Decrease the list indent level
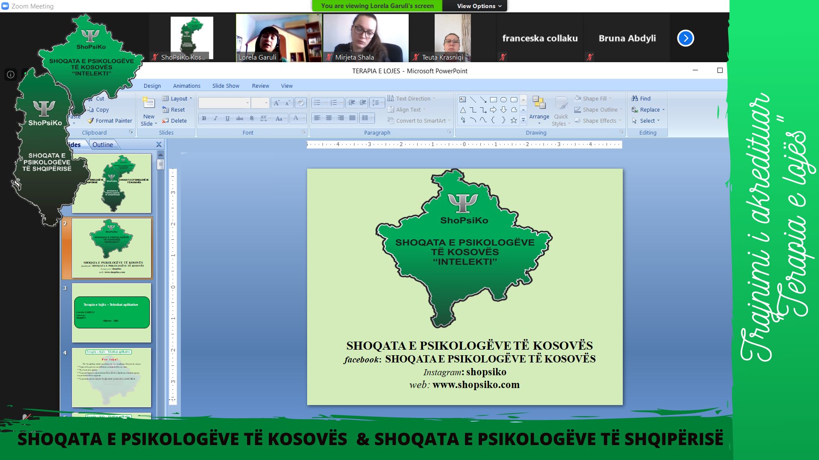Viewport: 819px width, 460px height. coord(351,103)
